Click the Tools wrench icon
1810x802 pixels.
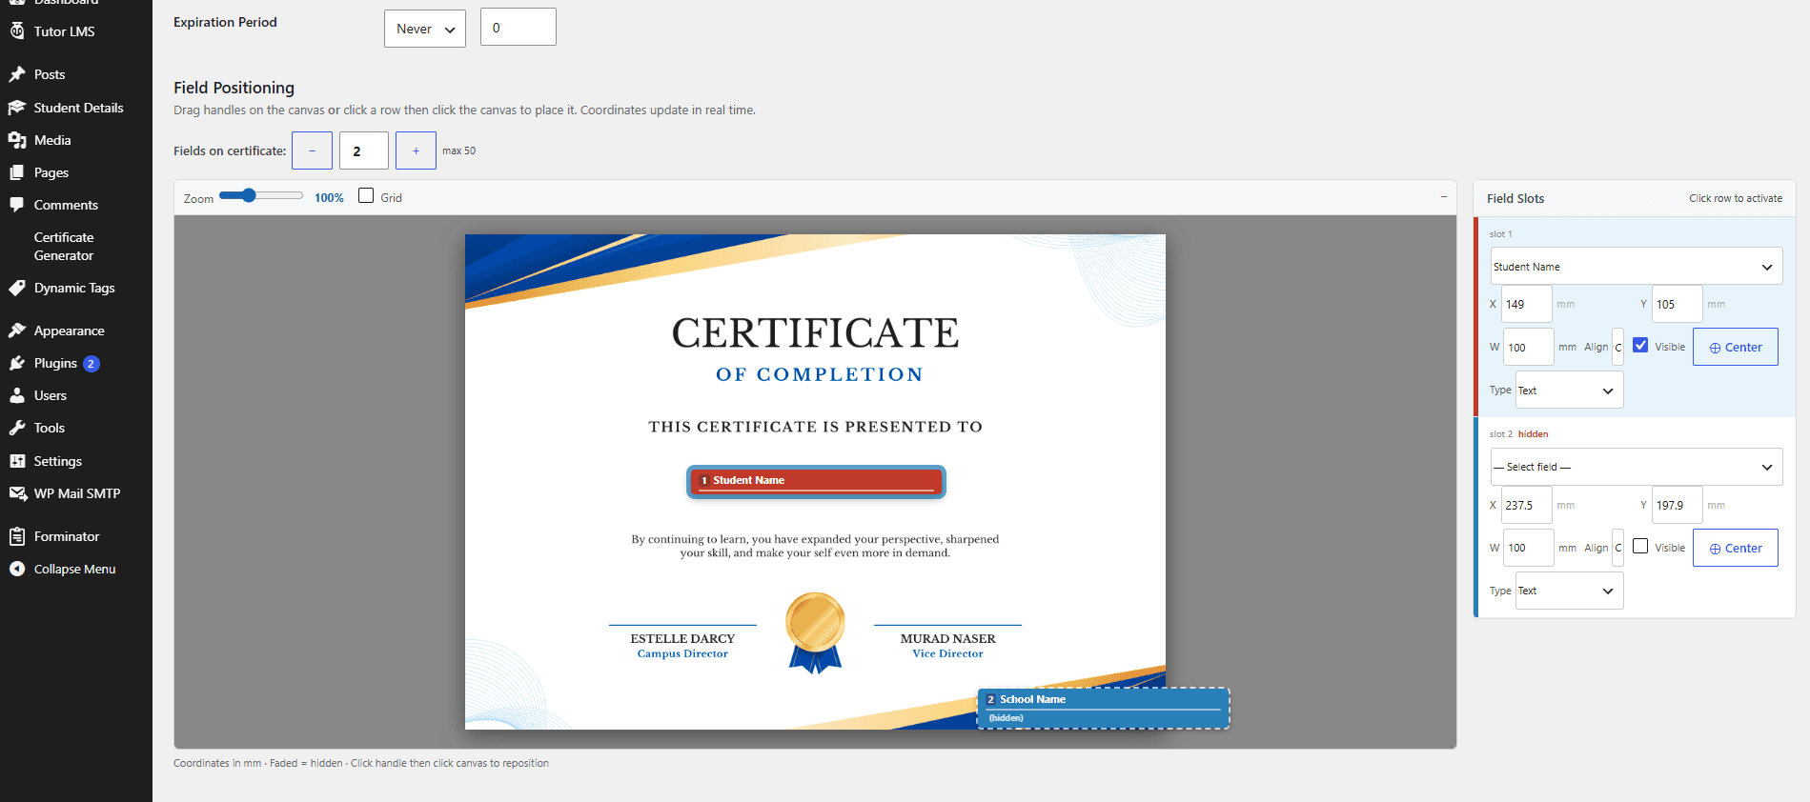click(17, 428)
